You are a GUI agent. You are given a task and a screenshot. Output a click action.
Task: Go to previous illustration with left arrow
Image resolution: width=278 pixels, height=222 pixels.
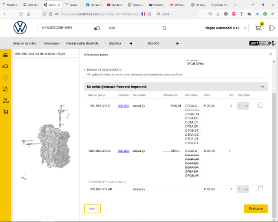coord(131,43)
